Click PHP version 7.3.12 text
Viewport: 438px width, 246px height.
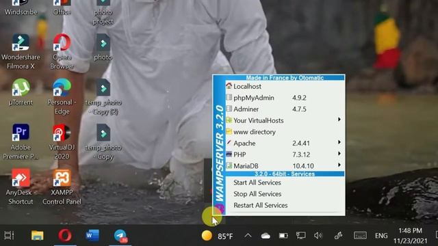click(301, 155)
